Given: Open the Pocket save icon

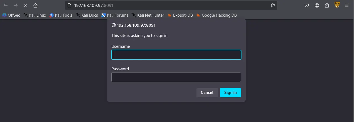Looking at the screenshot, I should click(x=307, y=5).
